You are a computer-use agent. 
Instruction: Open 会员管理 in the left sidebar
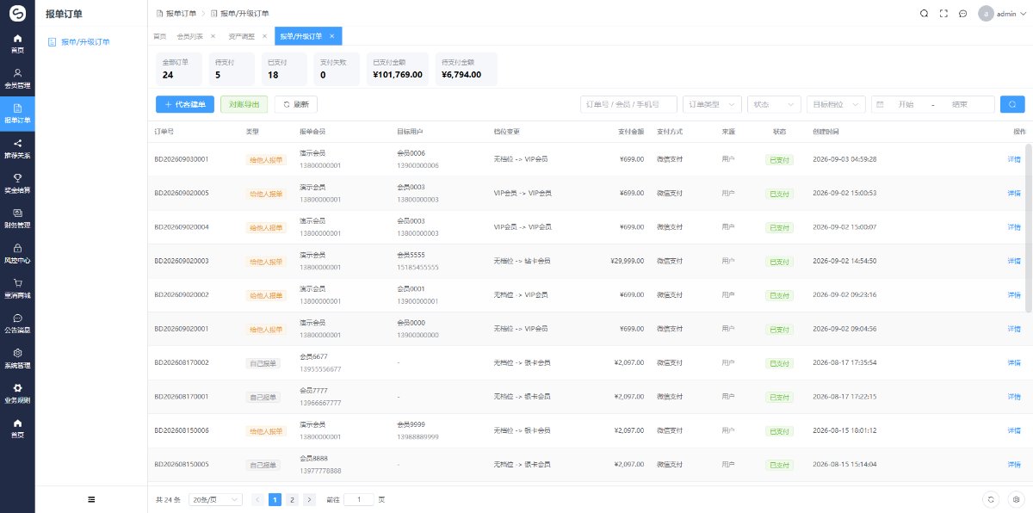17,78
